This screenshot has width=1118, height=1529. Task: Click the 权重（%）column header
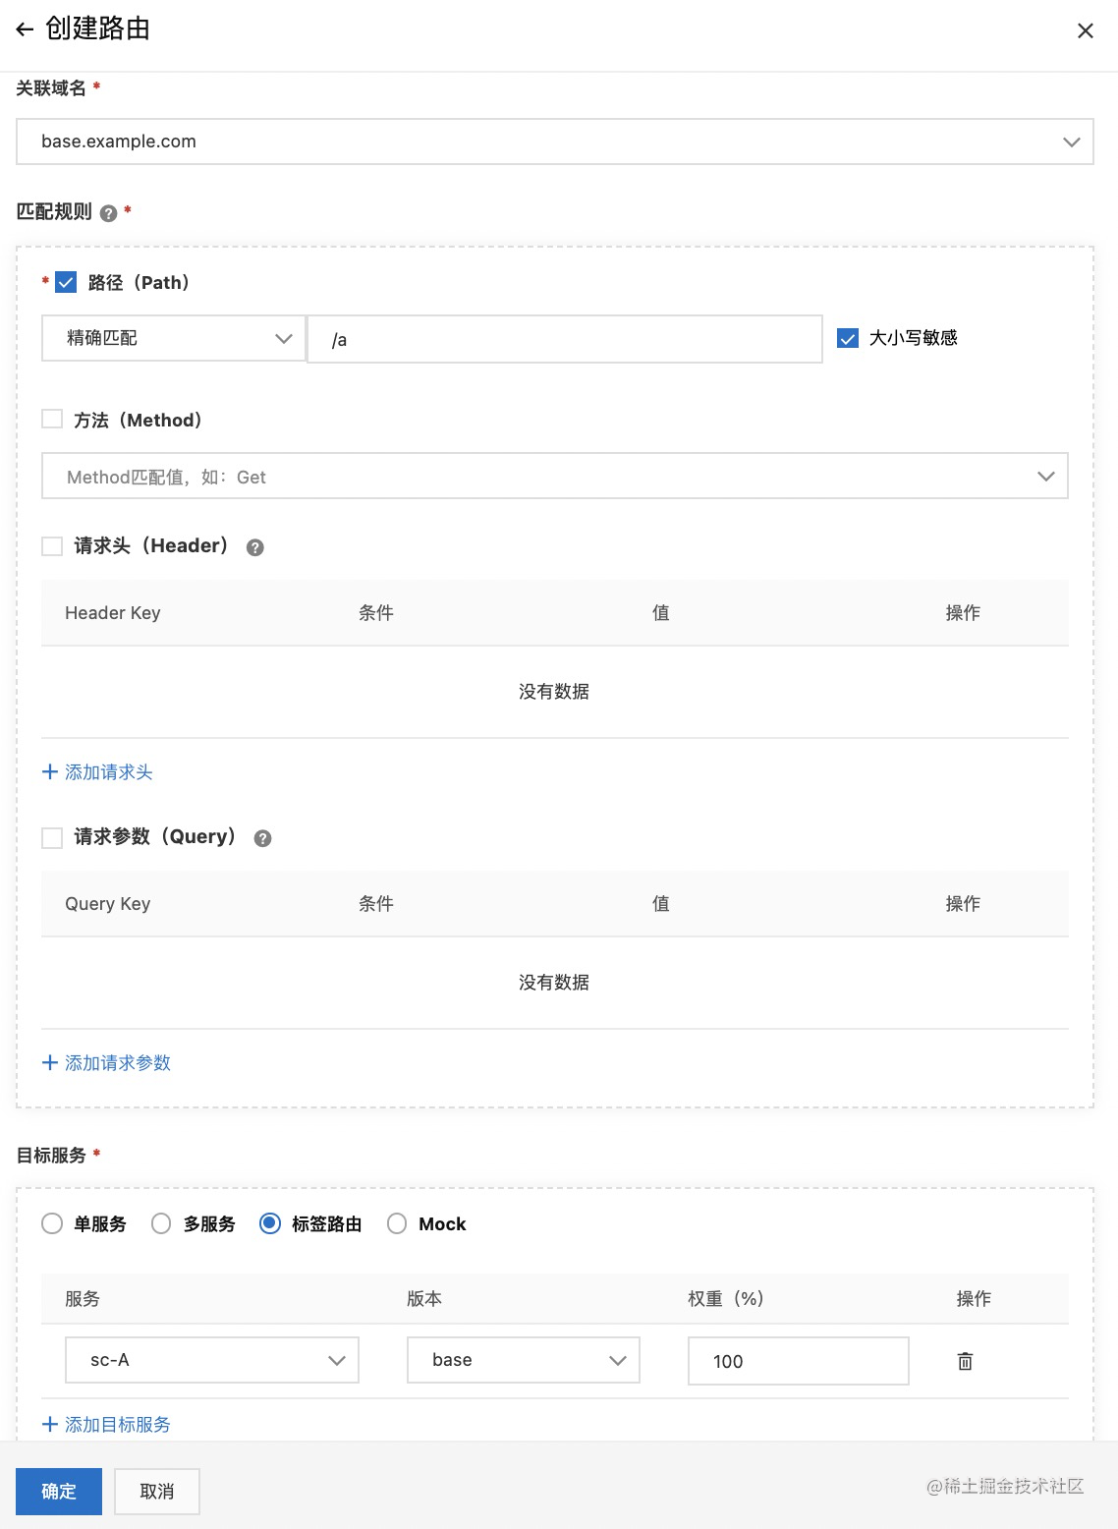[x=726, y=1299]
